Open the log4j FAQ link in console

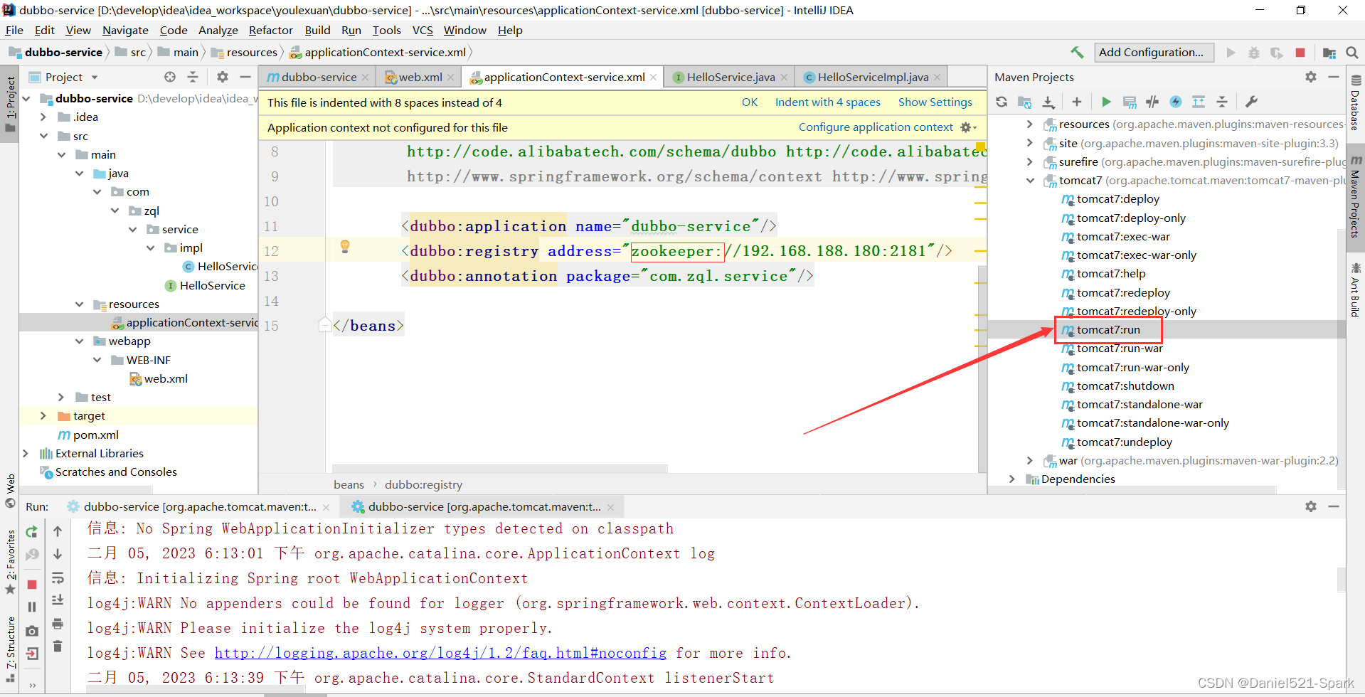click(x=440, y=653)
